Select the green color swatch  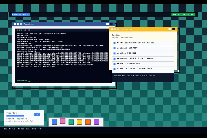pos(71,122)
